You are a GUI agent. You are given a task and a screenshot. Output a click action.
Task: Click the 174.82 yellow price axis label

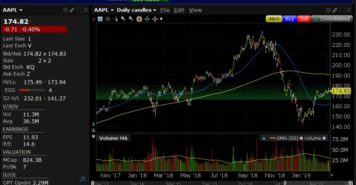tap(341, 91)
